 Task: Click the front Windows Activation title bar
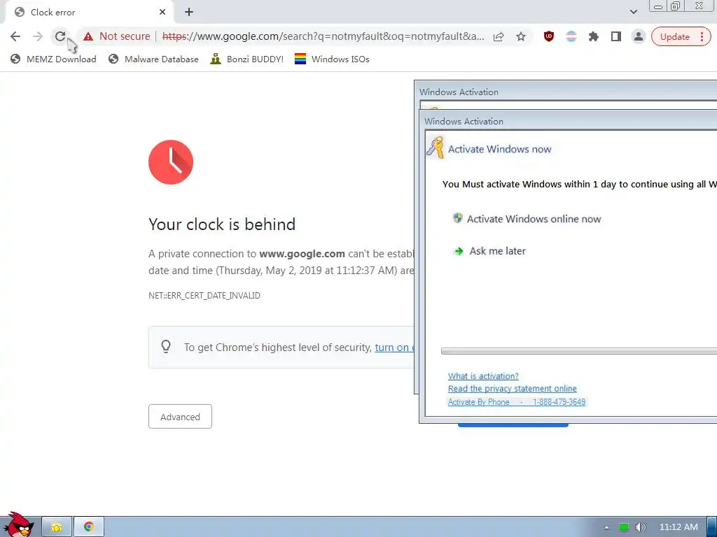pos(569,121)
